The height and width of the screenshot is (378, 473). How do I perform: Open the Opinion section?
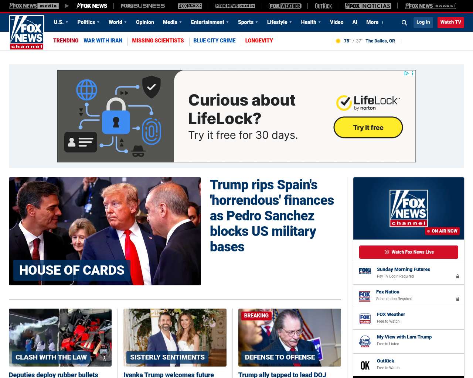[145, 22]
